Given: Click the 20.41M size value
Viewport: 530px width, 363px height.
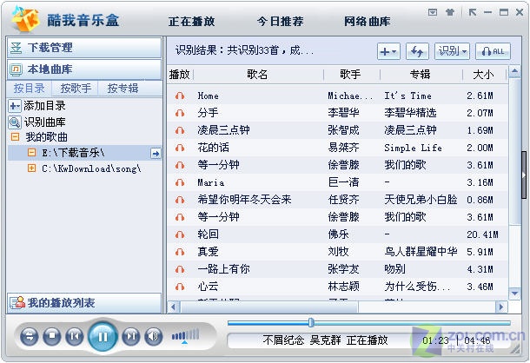Looking at the screenshot, I should pyautogui.click(x=483, y=234).
